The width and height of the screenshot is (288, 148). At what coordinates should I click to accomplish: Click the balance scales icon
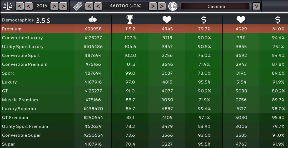[x=8, y=6]
